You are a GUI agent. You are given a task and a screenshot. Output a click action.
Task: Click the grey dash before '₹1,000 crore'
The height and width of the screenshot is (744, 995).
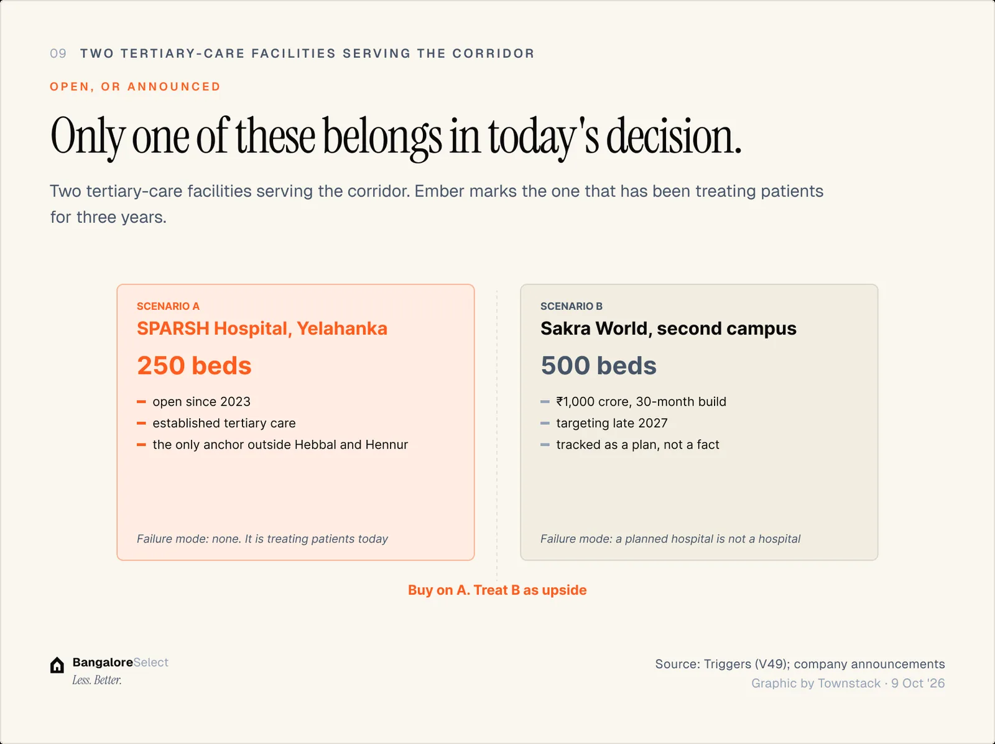545,402
